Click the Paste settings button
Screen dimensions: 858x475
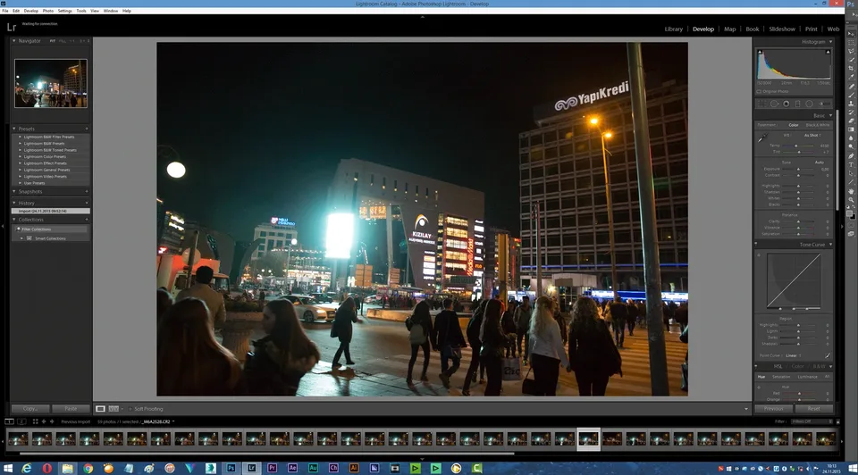tap(71, 409)
